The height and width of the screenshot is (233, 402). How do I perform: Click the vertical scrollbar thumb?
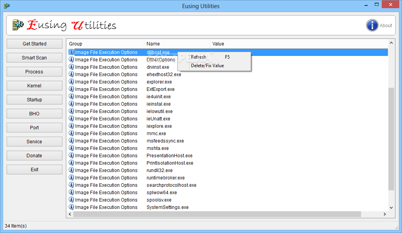[x=391, y=139]
